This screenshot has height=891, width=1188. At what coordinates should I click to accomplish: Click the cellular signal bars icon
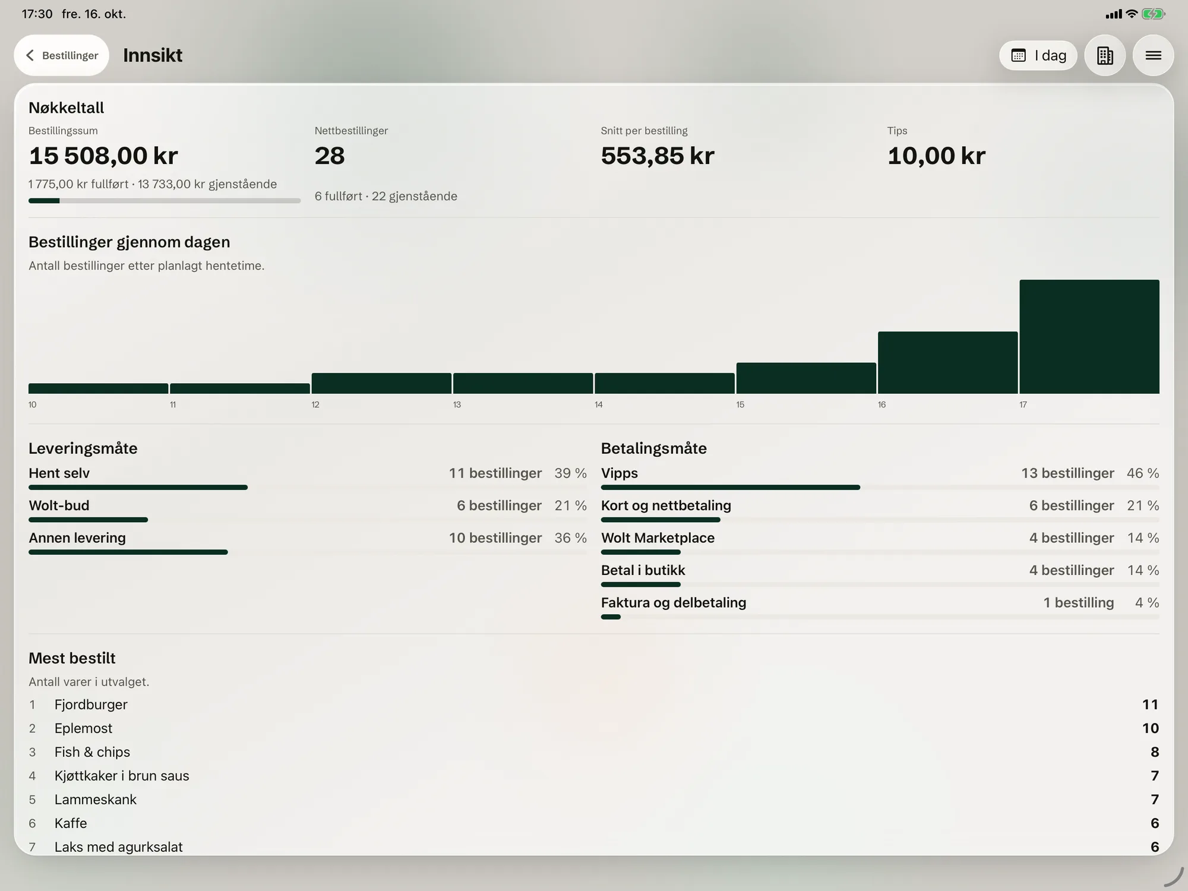[1114, 14]
